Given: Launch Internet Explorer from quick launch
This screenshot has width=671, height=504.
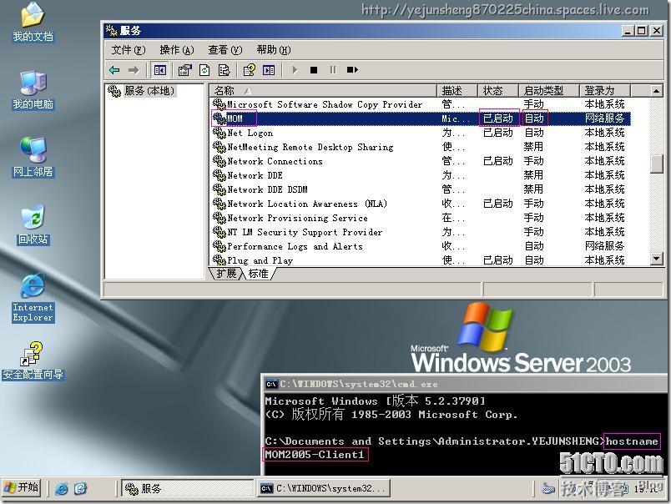Looking at the screenshot, I should (62, 489).
